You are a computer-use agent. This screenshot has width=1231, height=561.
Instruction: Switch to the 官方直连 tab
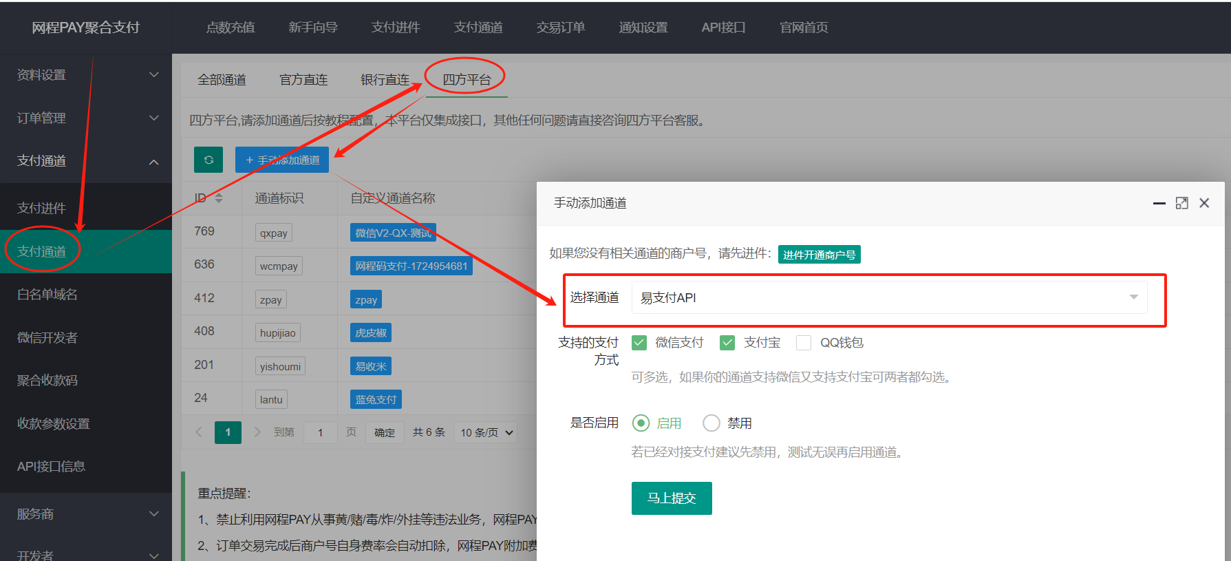303,80
